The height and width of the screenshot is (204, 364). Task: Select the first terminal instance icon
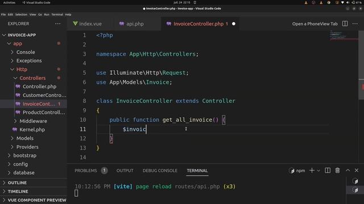tap(355, 181)
